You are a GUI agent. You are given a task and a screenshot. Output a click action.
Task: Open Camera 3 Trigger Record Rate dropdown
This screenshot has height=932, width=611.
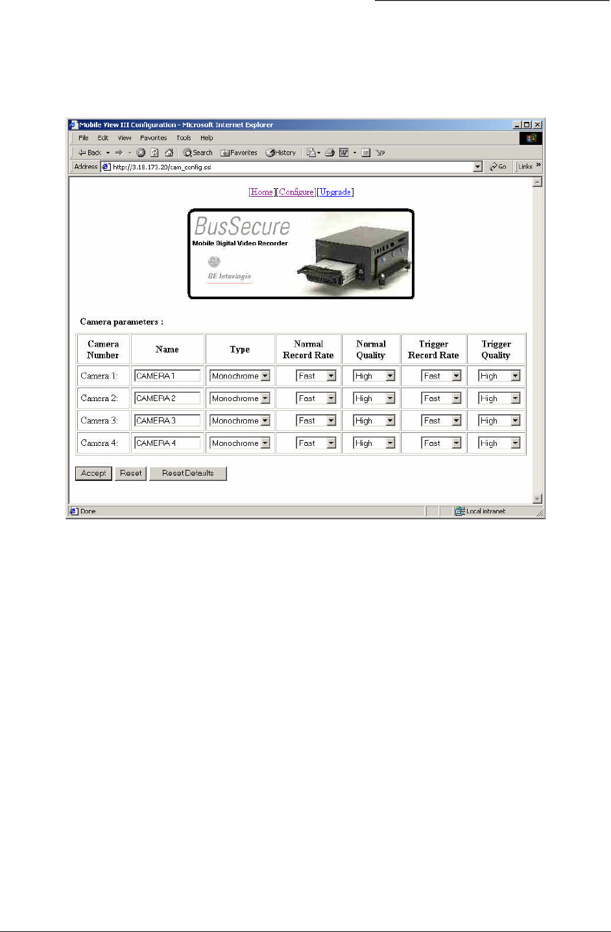pyautogui.click(x=442, y=421)
